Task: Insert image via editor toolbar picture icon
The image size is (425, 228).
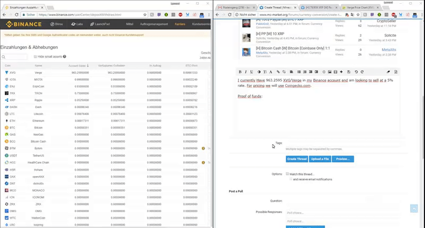Action: pyautogui.click(x=329, y=72)
